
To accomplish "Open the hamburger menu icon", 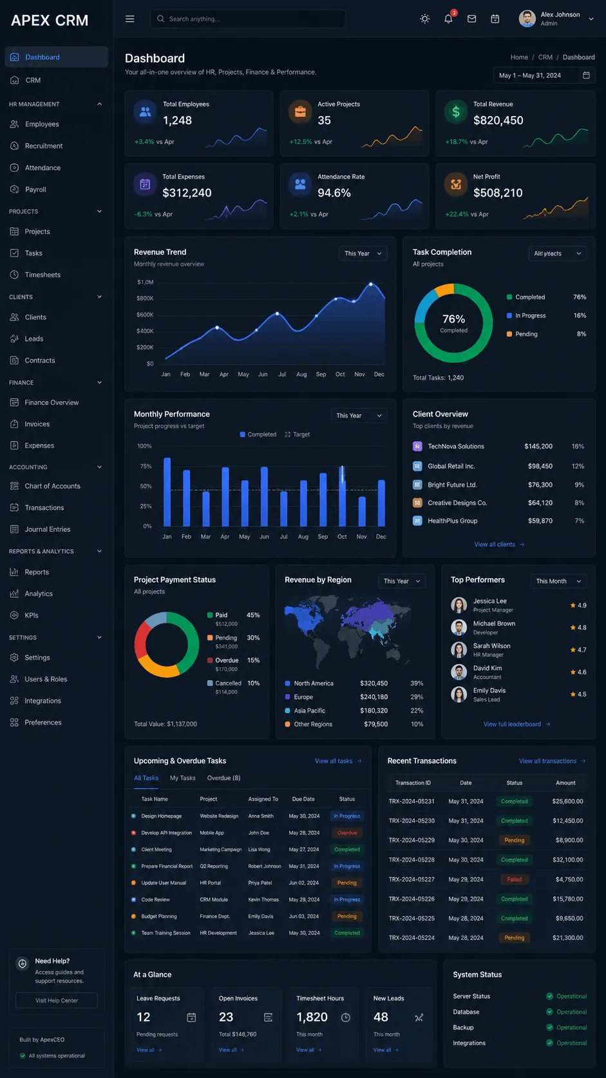I will tap(129, 19).
